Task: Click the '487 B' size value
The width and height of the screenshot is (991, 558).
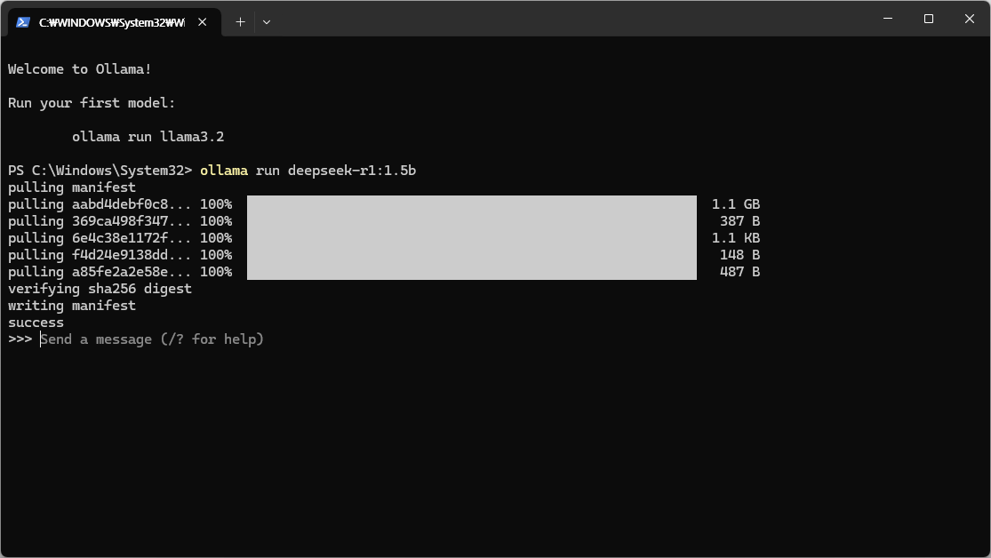Action: point(739,272)
